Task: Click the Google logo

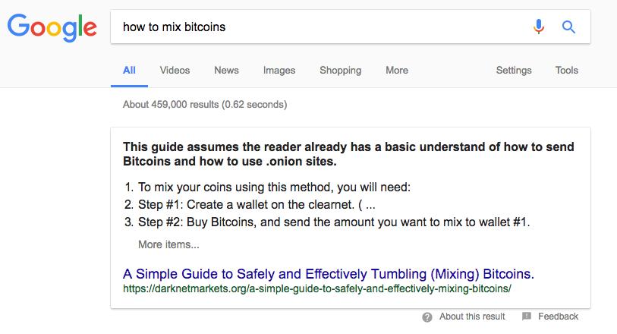Action: (x=52, y=27)
